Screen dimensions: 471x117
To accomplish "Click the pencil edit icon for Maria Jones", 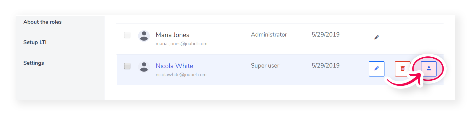I will click(377, 37).
